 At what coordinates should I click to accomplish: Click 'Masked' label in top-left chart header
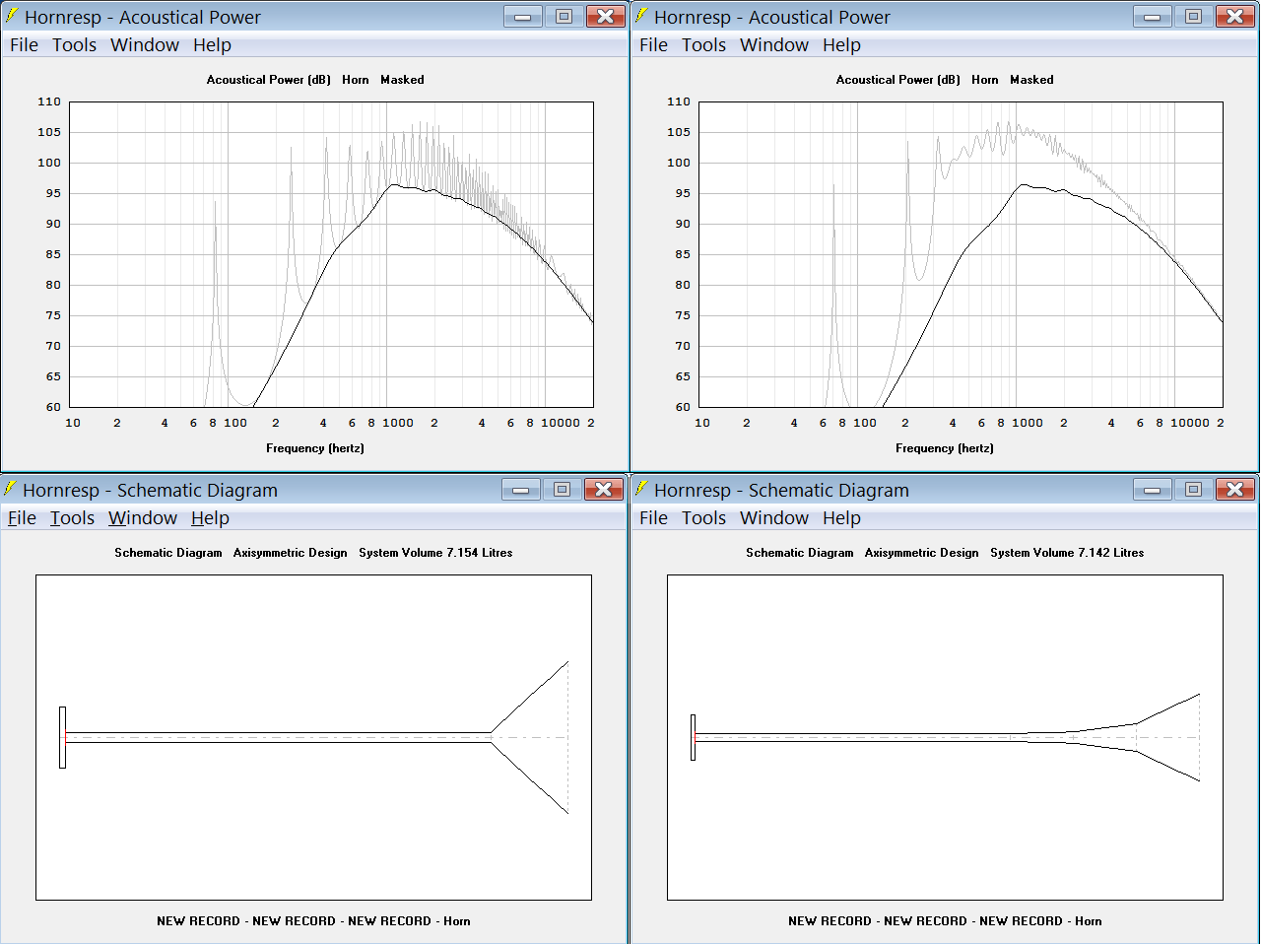(x=402, y=80)
